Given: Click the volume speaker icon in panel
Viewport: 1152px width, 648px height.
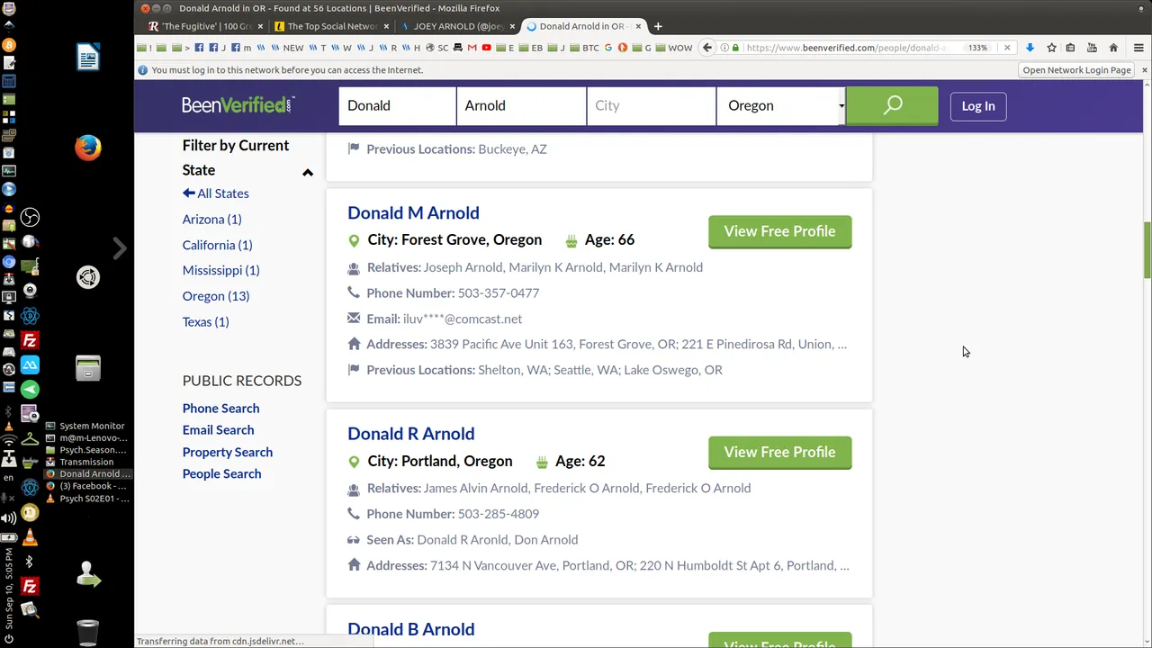Looking at the screenshot, I should pyautogui.click(x=8, y=518).
